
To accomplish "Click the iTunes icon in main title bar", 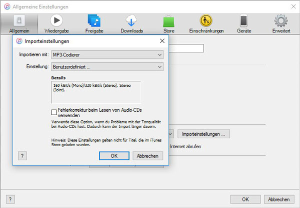I will click(x=7, y=6).
